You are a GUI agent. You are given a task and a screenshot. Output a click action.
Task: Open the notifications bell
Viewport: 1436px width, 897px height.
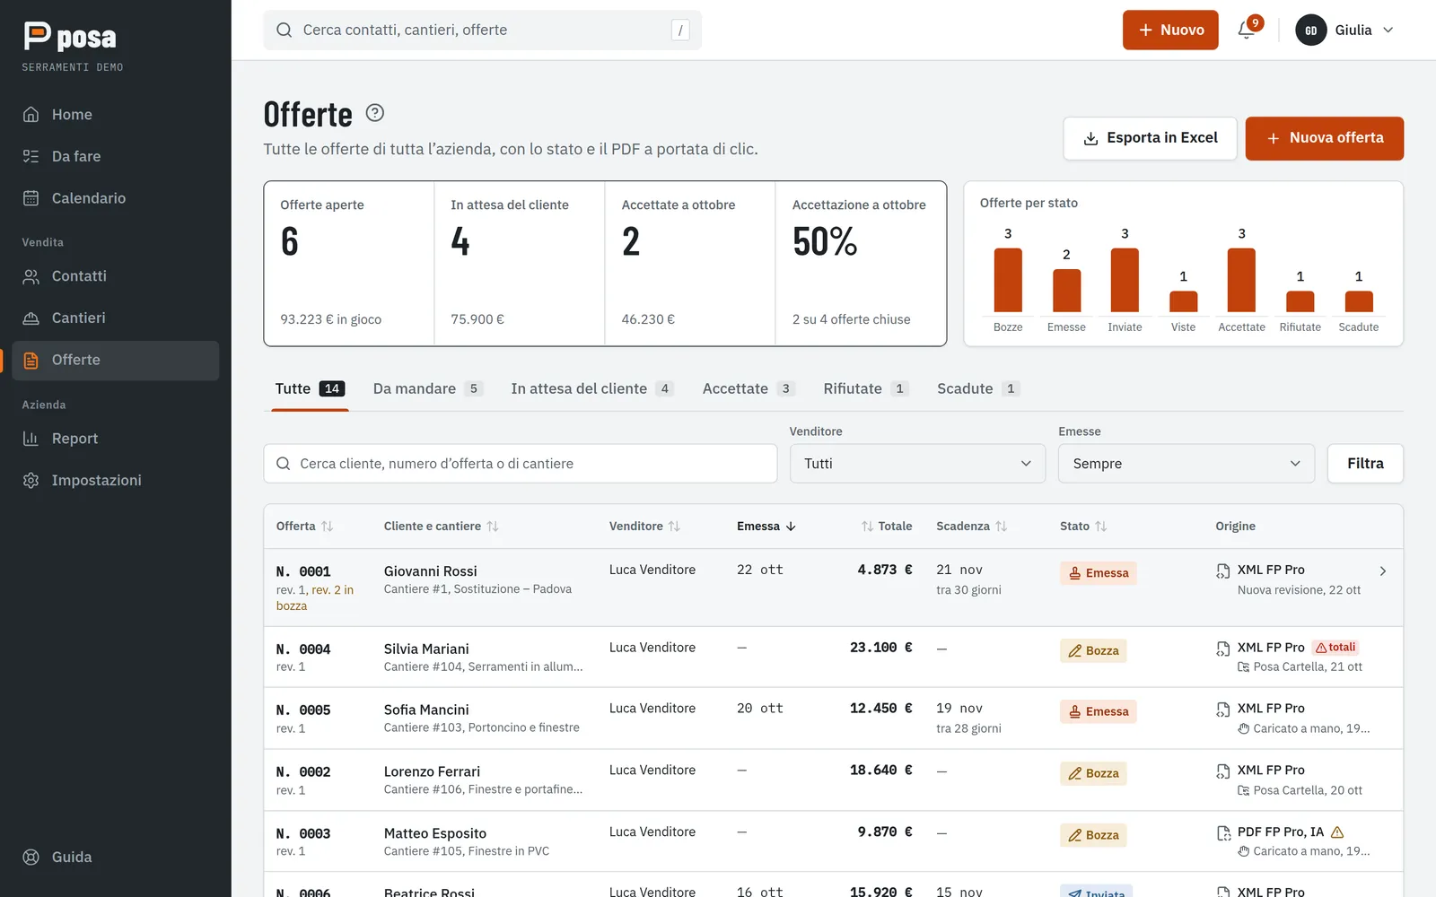[x=1247, y=30]
